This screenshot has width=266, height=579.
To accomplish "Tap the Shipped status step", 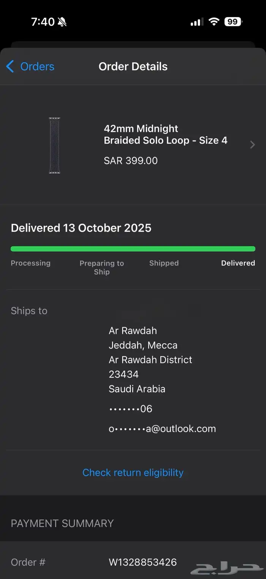I will coord(164,263).
